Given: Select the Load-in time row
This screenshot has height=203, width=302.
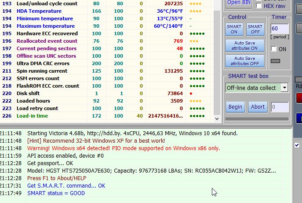Looking at the screenshot, I should [106, 116].
